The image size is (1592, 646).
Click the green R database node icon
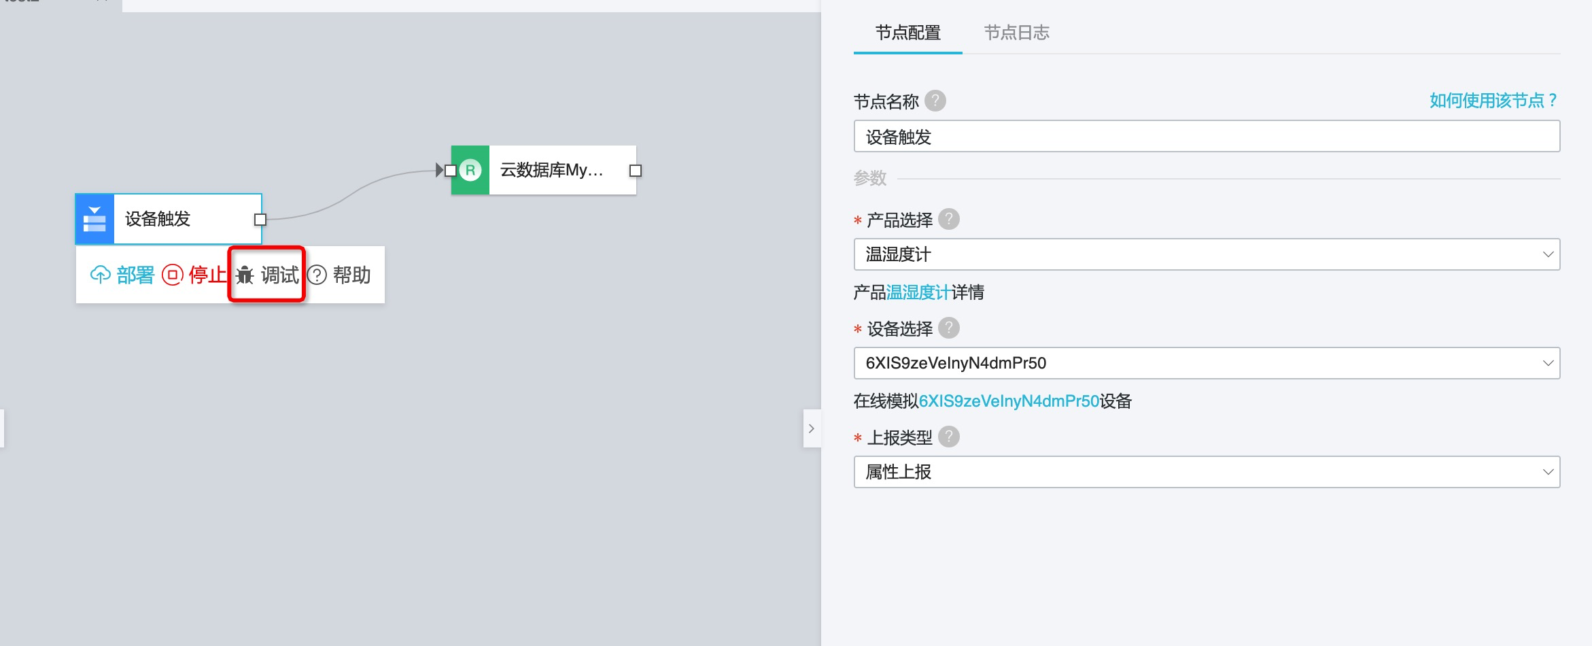click(x=470, y=170)
